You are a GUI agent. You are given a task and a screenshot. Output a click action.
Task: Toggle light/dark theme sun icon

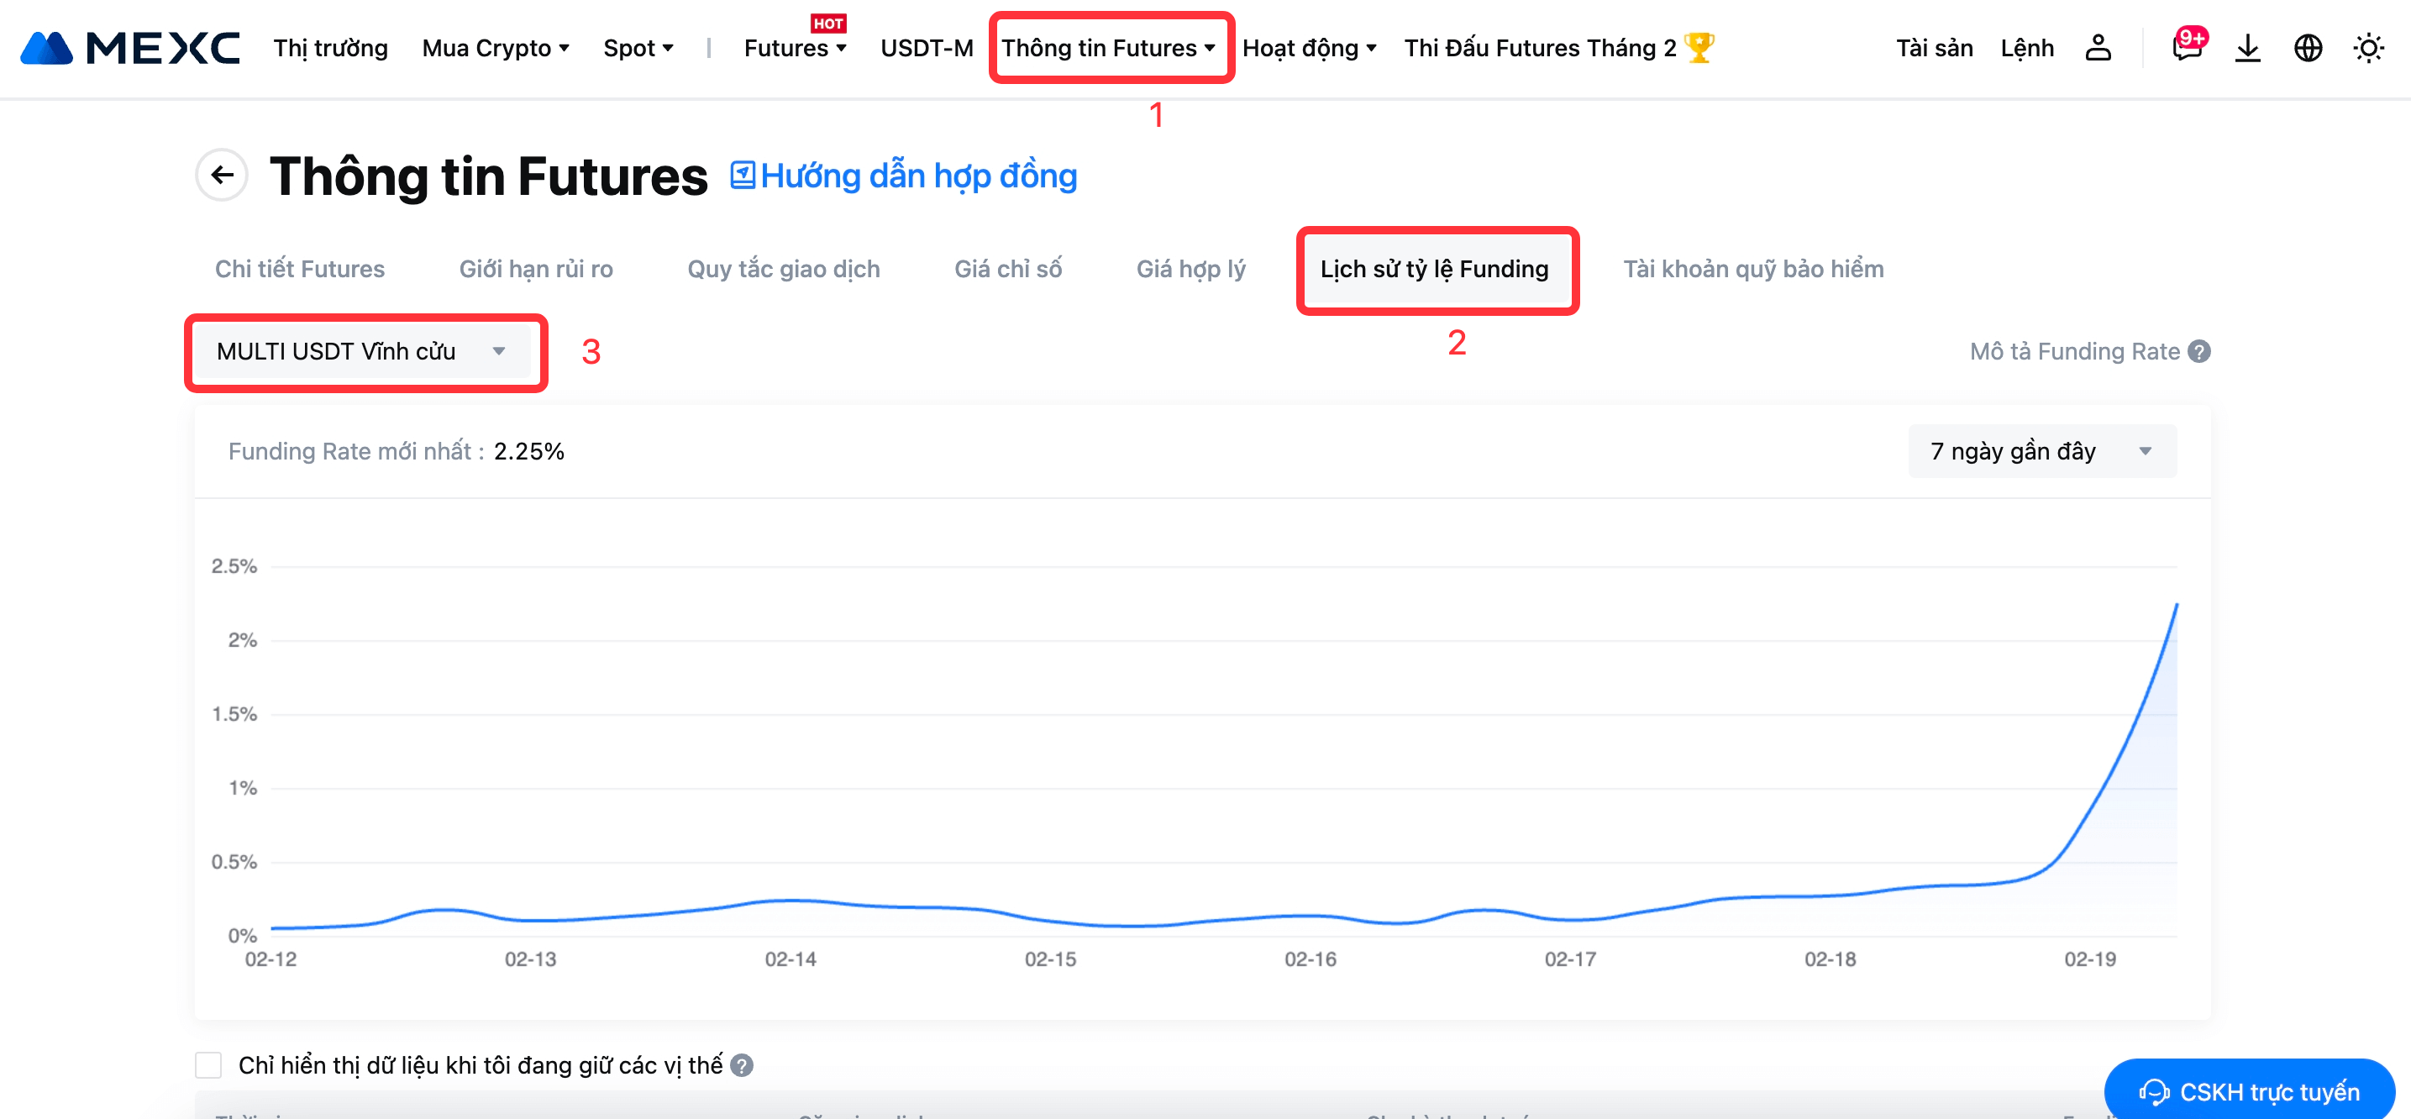click(x=2368, y=48)
